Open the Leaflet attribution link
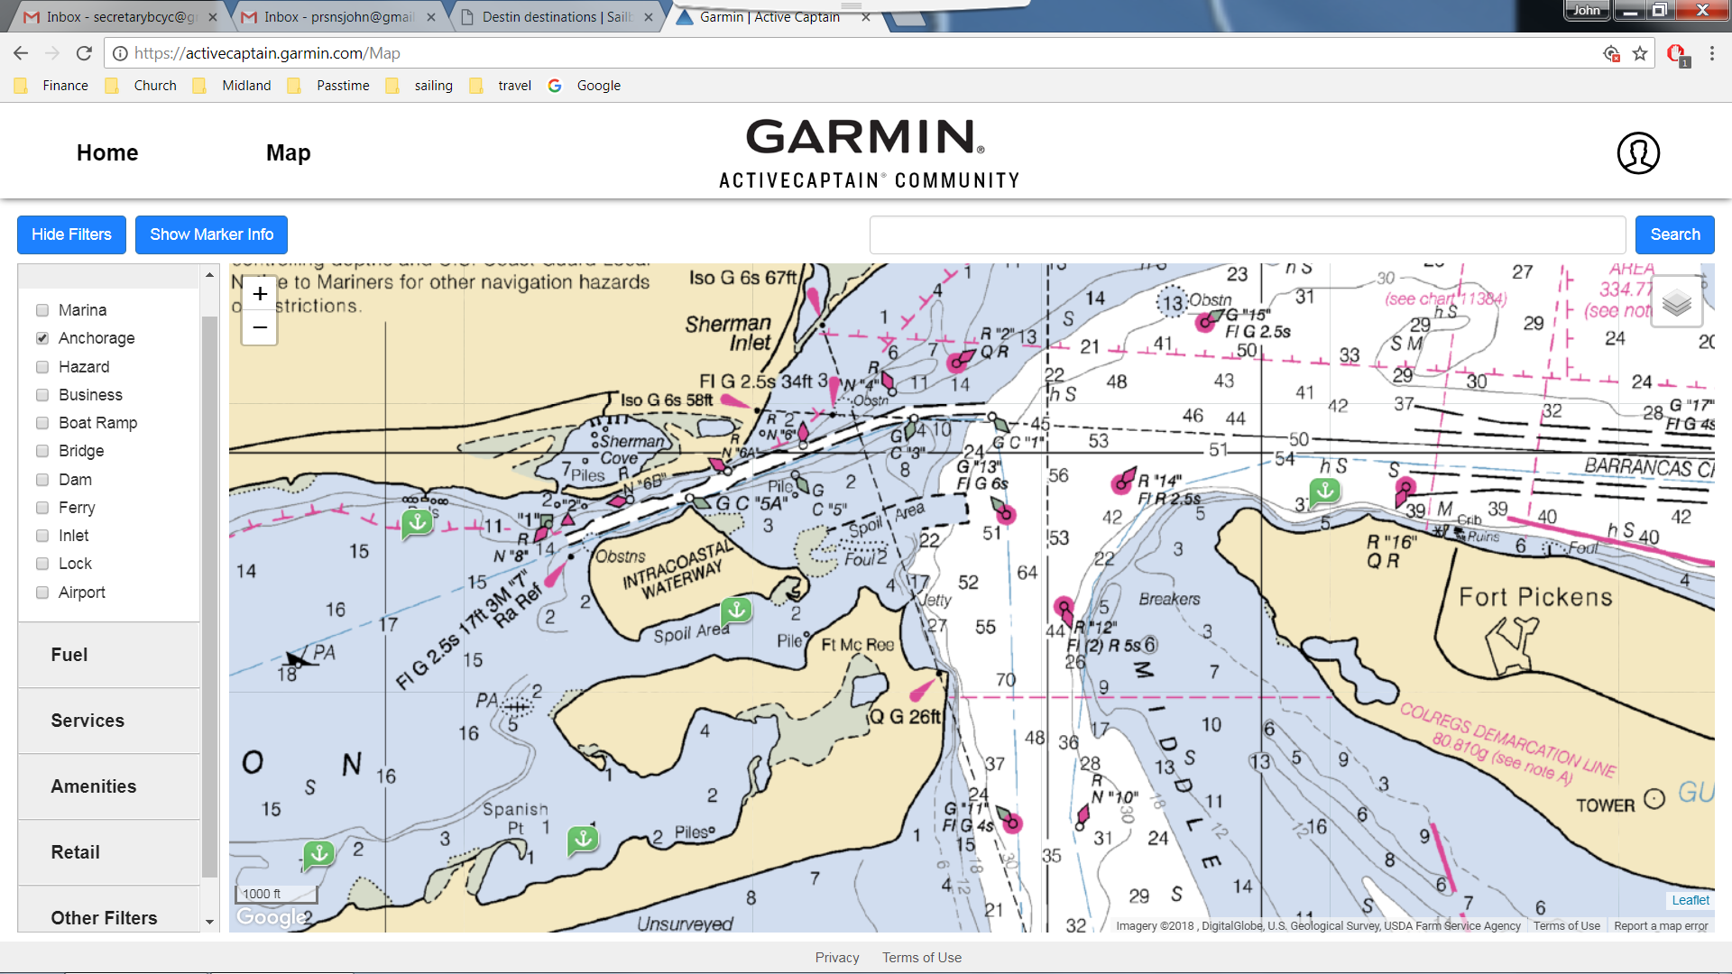The height and width of the screenshot is (974, 1732). 1691,900
